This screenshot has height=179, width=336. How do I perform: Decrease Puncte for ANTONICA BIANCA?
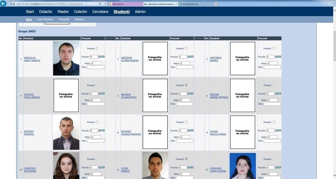[x=277, y=57]
